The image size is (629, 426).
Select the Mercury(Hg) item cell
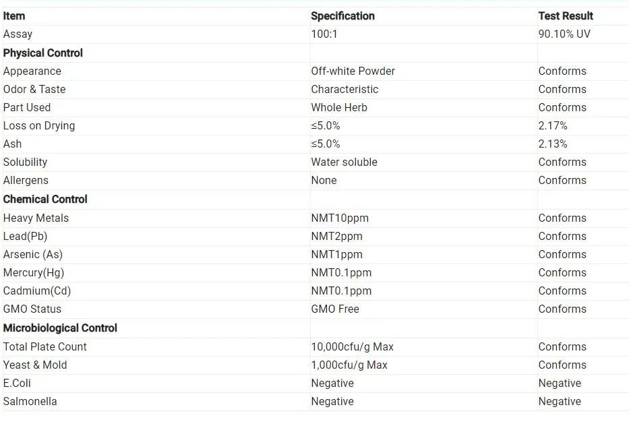coord(34,272)
